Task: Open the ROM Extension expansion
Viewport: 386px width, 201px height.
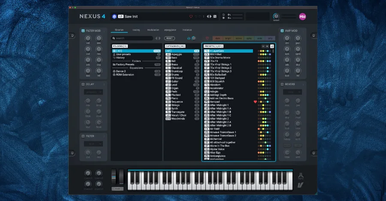Action: coord(136,74)
